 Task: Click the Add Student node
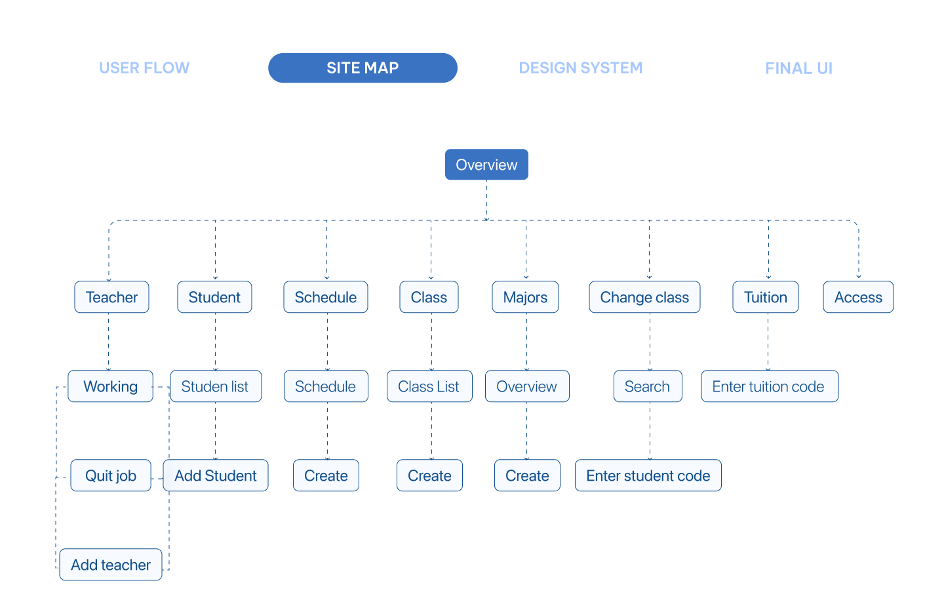pos(216,476)
